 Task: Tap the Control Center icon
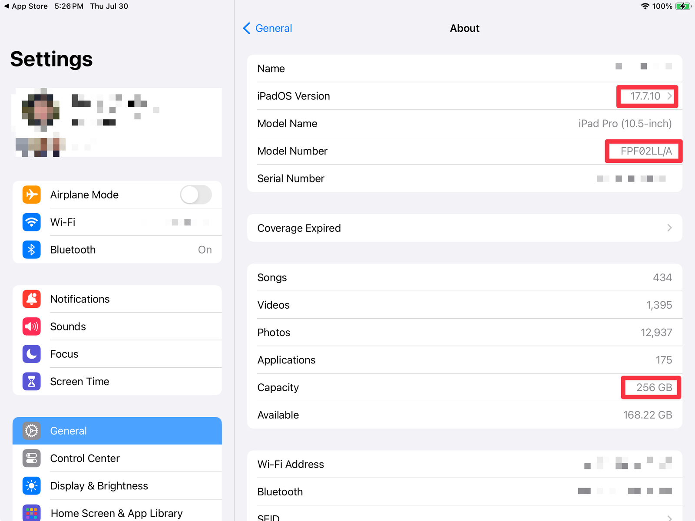[32, 458]
